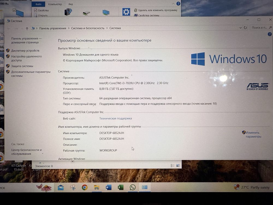Click the media server access ribbon icon
Image resolution: width=273 pixels, height=205 pixels.
click(68, 12)
